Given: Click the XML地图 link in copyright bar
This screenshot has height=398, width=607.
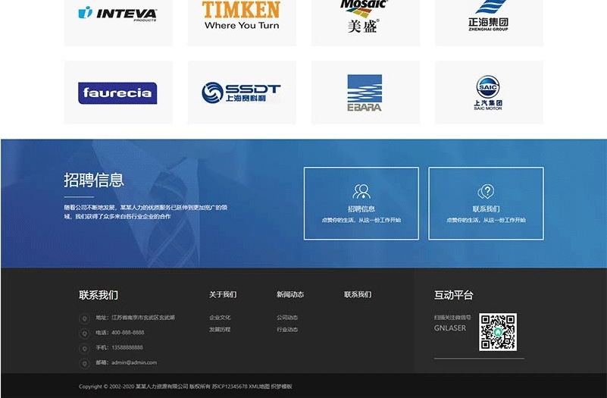Looking at the screenshot, I should [259, 387].
